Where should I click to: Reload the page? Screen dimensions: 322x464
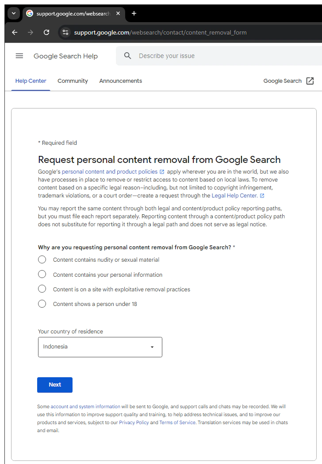tap(46, 32)
